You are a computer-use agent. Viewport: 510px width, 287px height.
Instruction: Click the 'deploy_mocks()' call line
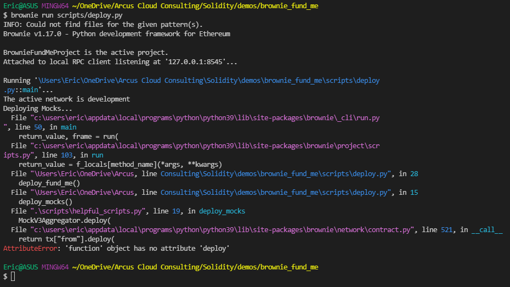46,202
